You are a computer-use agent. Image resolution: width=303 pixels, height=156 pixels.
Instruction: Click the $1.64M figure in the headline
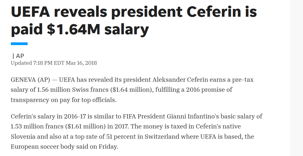coord(73,29)
